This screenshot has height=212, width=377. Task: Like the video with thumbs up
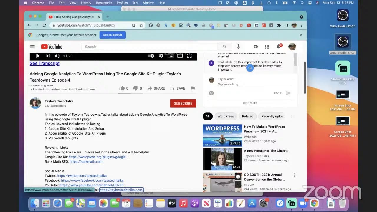[124, 88]
